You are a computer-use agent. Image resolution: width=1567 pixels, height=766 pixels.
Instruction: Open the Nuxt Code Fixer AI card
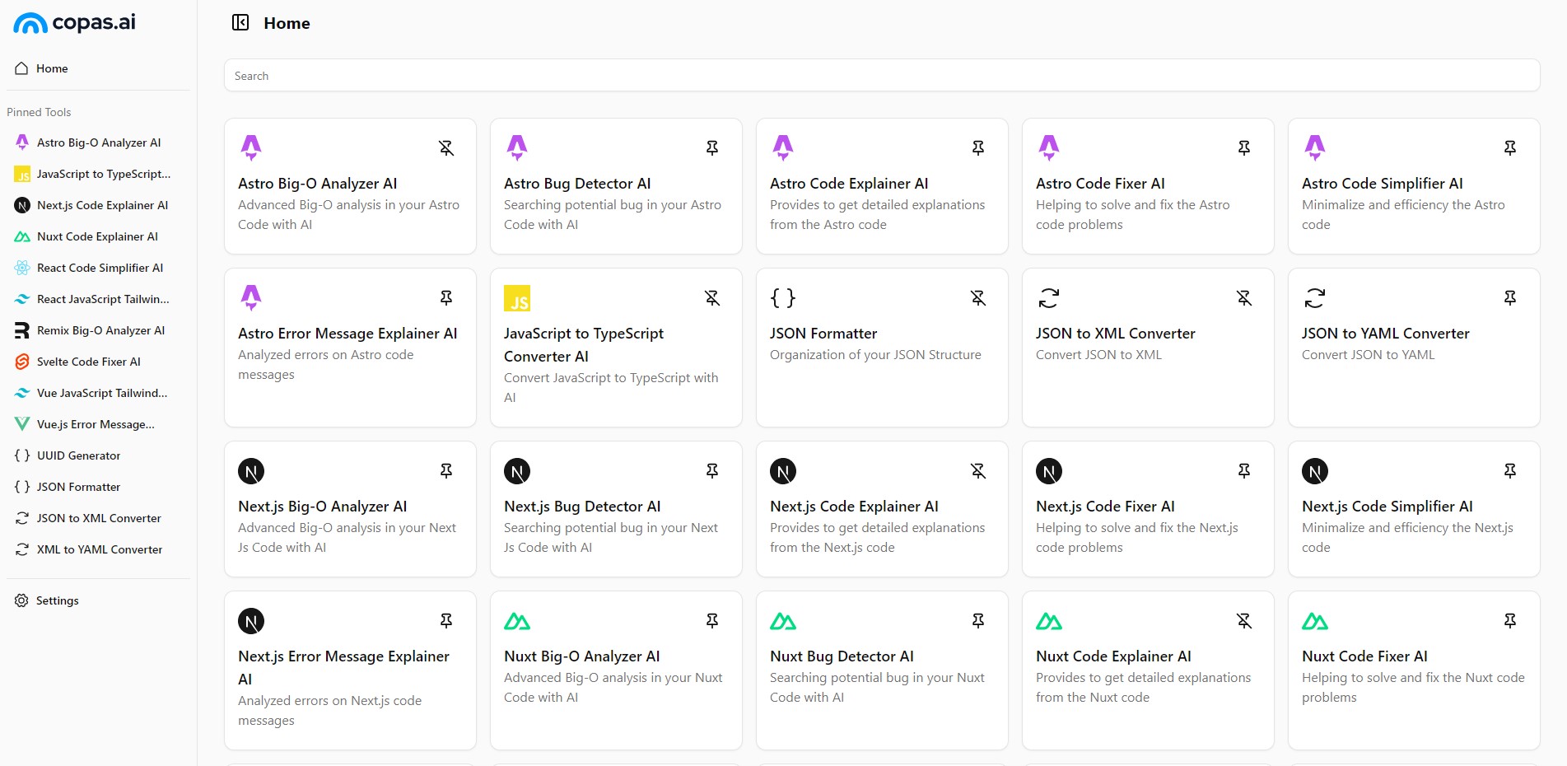[x=1364, y=656]
